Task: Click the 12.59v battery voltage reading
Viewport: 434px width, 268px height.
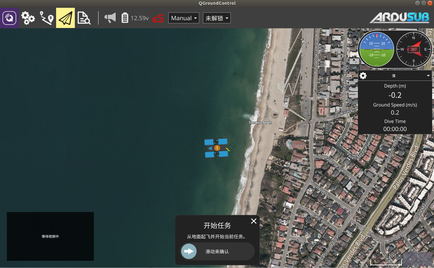Action: point(140,18)
